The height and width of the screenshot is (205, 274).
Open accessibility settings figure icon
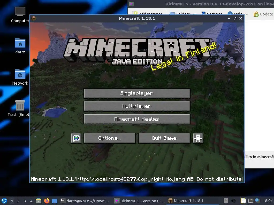coord(198,138)
